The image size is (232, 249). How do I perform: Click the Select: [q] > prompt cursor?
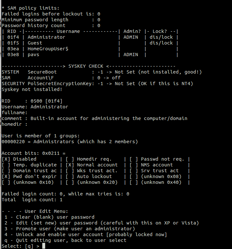coord(45,246)
